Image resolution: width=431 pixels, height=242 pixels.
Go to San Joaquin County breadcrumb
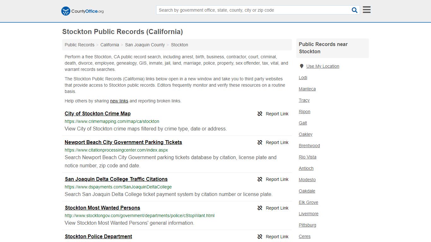(145, 45)
